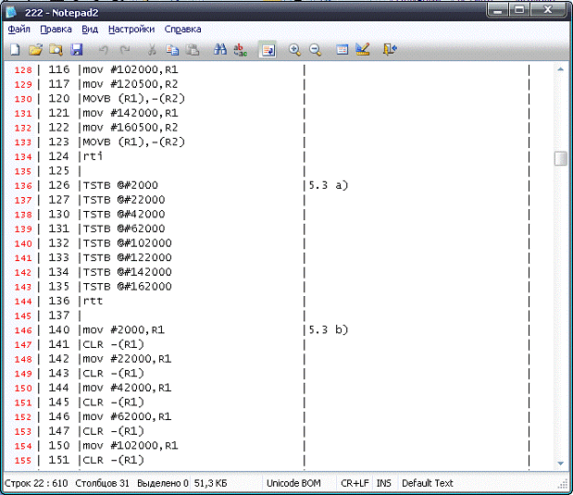Click the text 'mov #2000,R1'
Viewport: 573px width, 495px height.
click(123, 330)
